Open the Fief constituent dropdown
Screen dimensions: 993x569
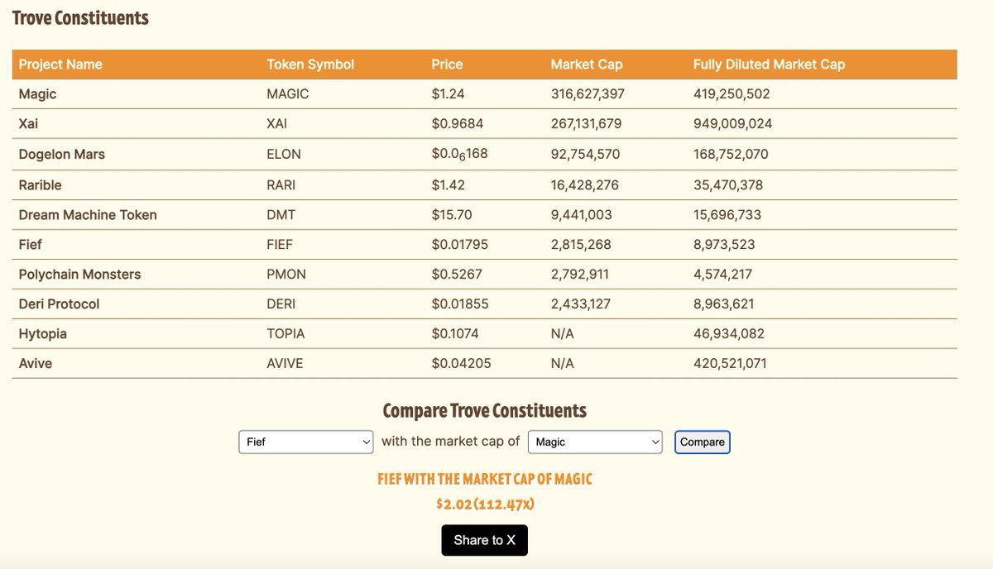(306, 442)
